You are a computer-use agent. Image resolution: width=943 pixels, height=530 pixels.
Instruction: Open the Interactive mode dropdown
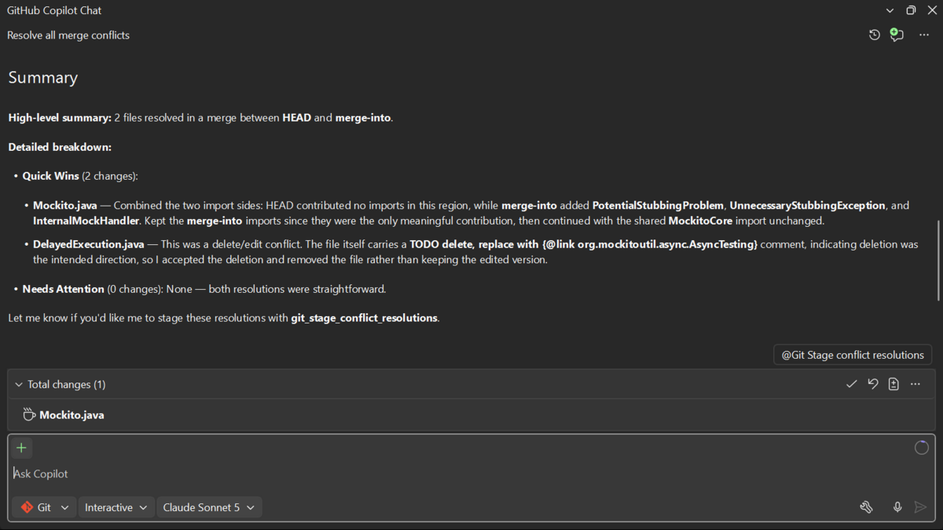[116, 507]
